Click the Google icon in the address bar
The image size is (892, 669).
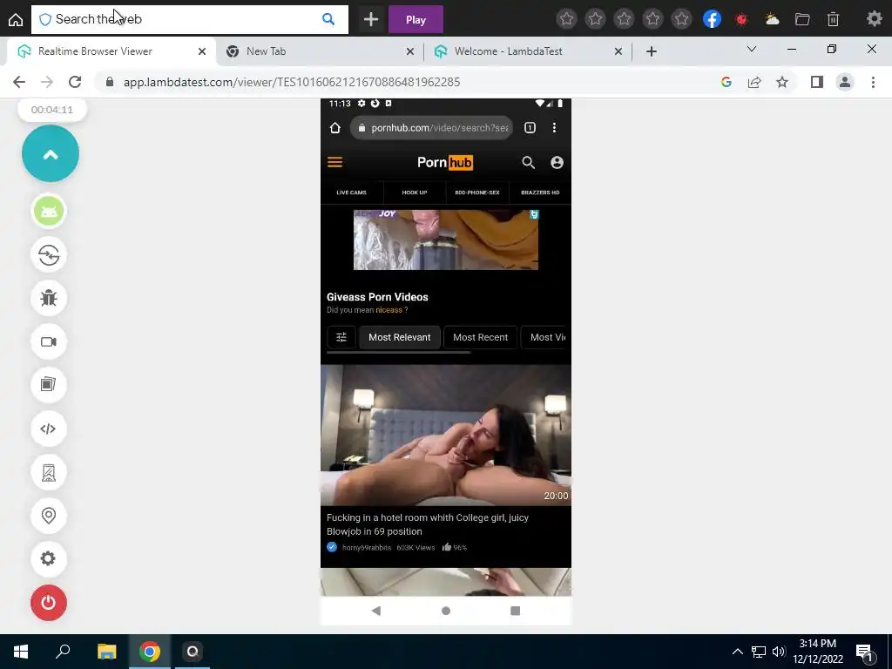point(726,82)
